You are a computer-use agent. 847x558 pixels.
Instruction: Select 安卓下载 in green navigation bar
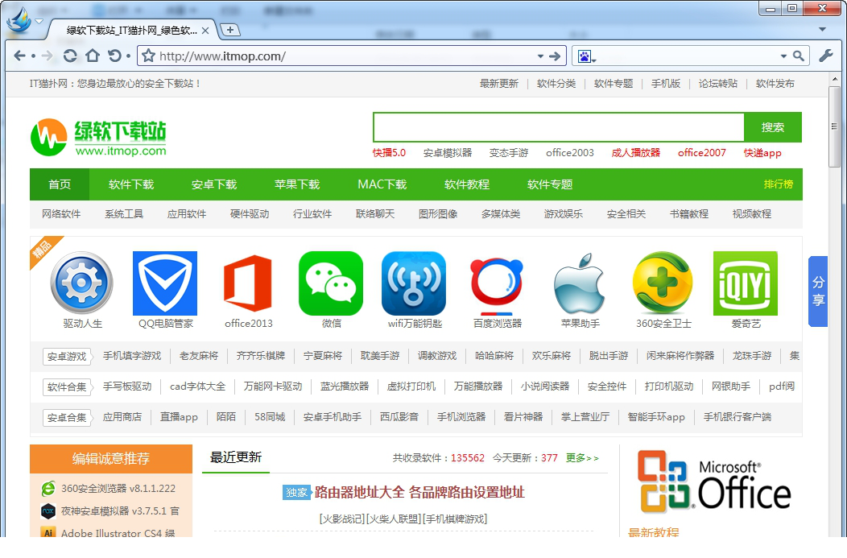[x=214, y=184]
